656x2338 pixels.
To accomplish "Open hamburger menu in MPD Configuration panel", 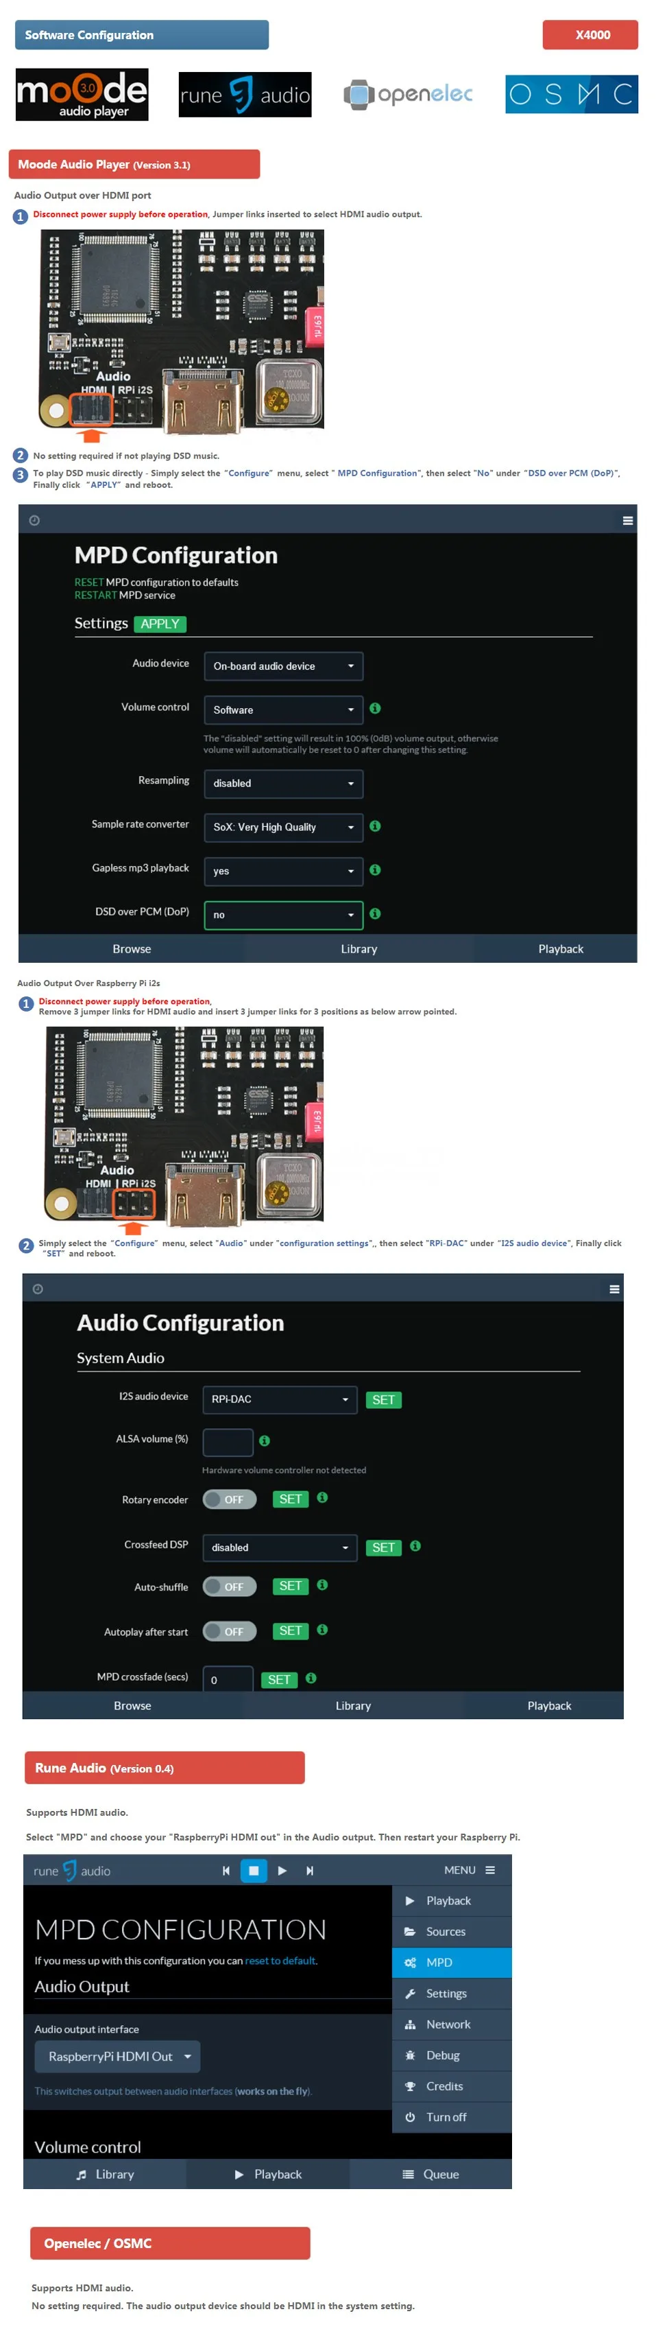I will coord(627,520).
